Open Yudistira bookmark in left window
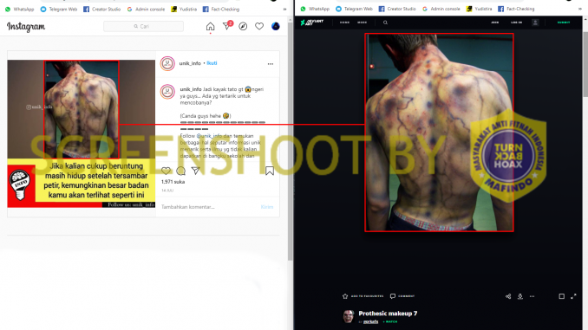588x330 pixels. (x=184, y=9)
